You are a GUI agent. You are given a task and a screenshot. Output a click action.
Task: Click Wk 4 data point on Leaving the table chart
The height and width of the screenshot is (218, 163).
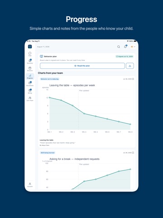(x=84, y=114)
